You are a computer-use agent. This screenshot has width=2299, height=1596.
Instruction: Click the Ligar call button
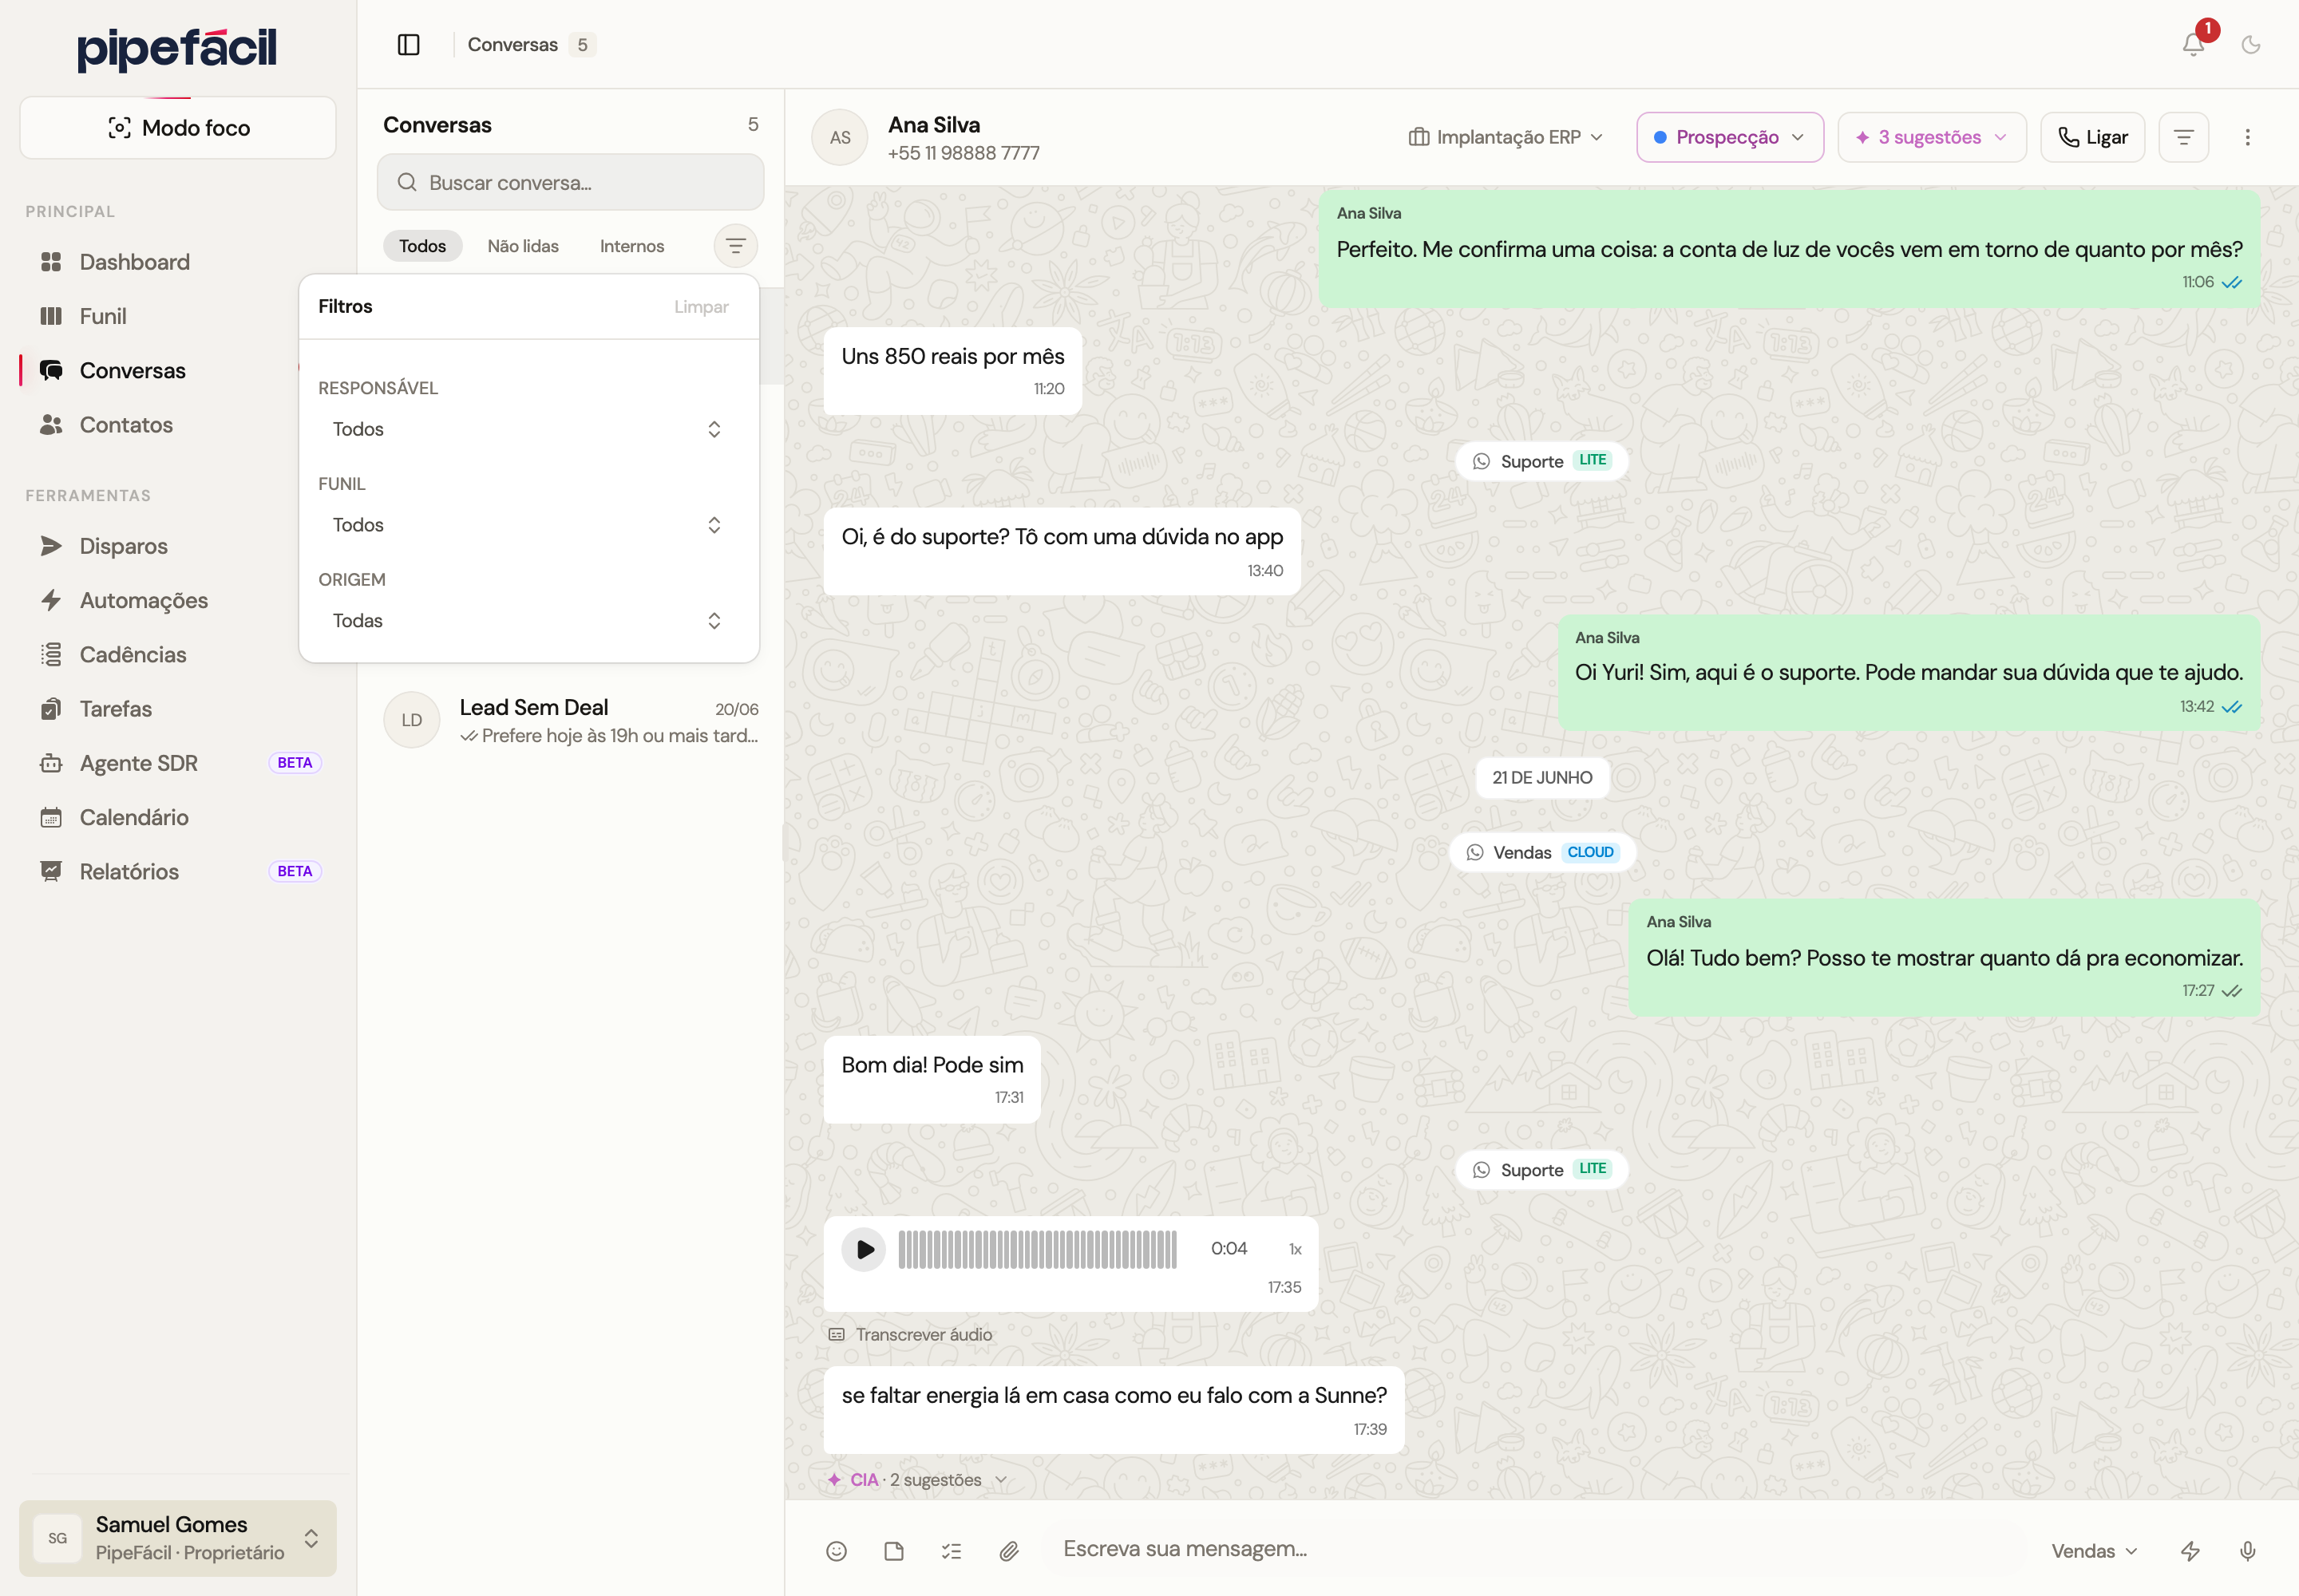click(x=2093, y=137)
